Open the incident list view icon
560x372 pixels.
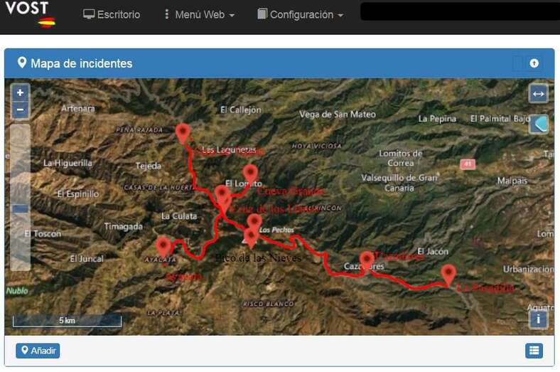pyautogui.click(x=534, y=351)
